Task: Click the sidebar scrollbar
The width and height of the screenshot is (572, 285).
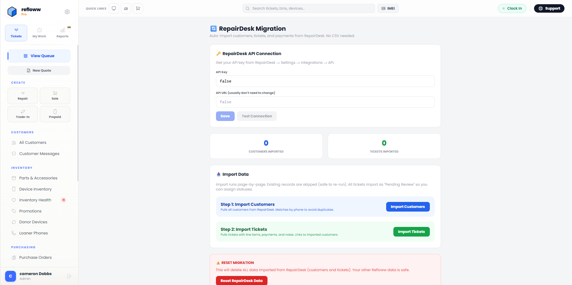Action: (x=78, y=113)
